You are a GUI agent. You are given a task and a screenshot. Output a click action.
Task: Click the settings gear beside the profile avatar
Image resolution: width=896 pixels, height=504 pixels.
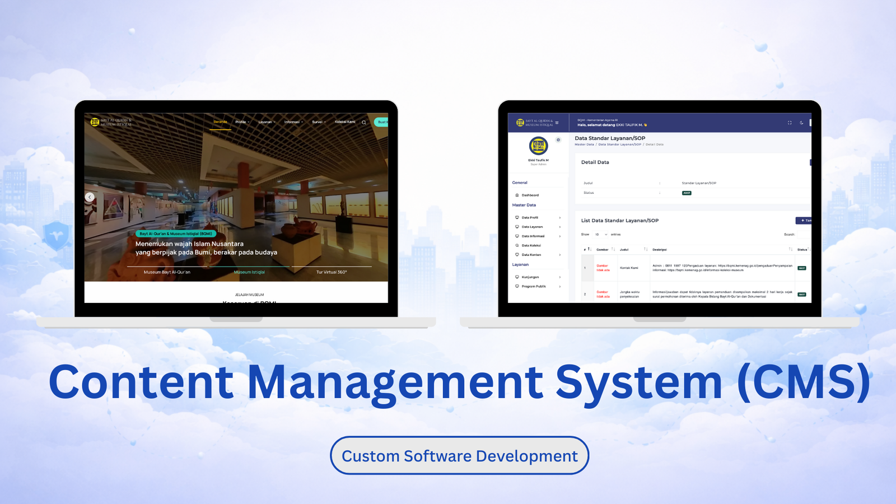click(558, 140)
